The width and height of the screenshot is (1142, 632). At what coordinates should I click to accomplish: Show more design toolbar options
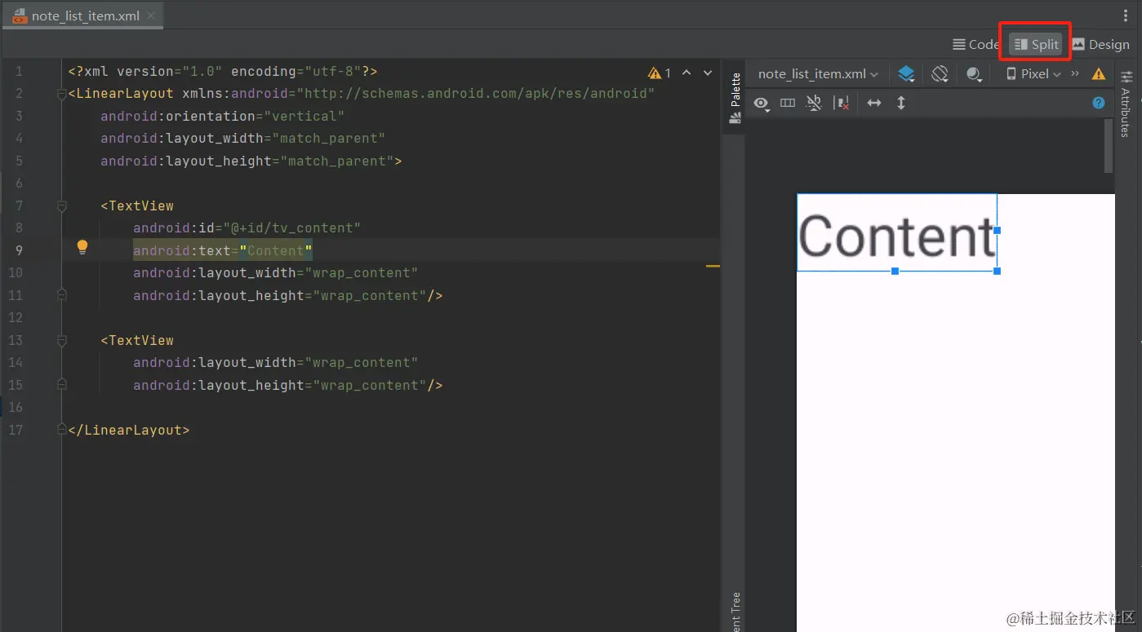coord(1075,73)
